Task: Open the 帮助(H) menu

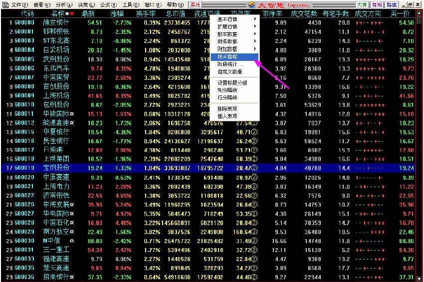Action: coord(175,4)
